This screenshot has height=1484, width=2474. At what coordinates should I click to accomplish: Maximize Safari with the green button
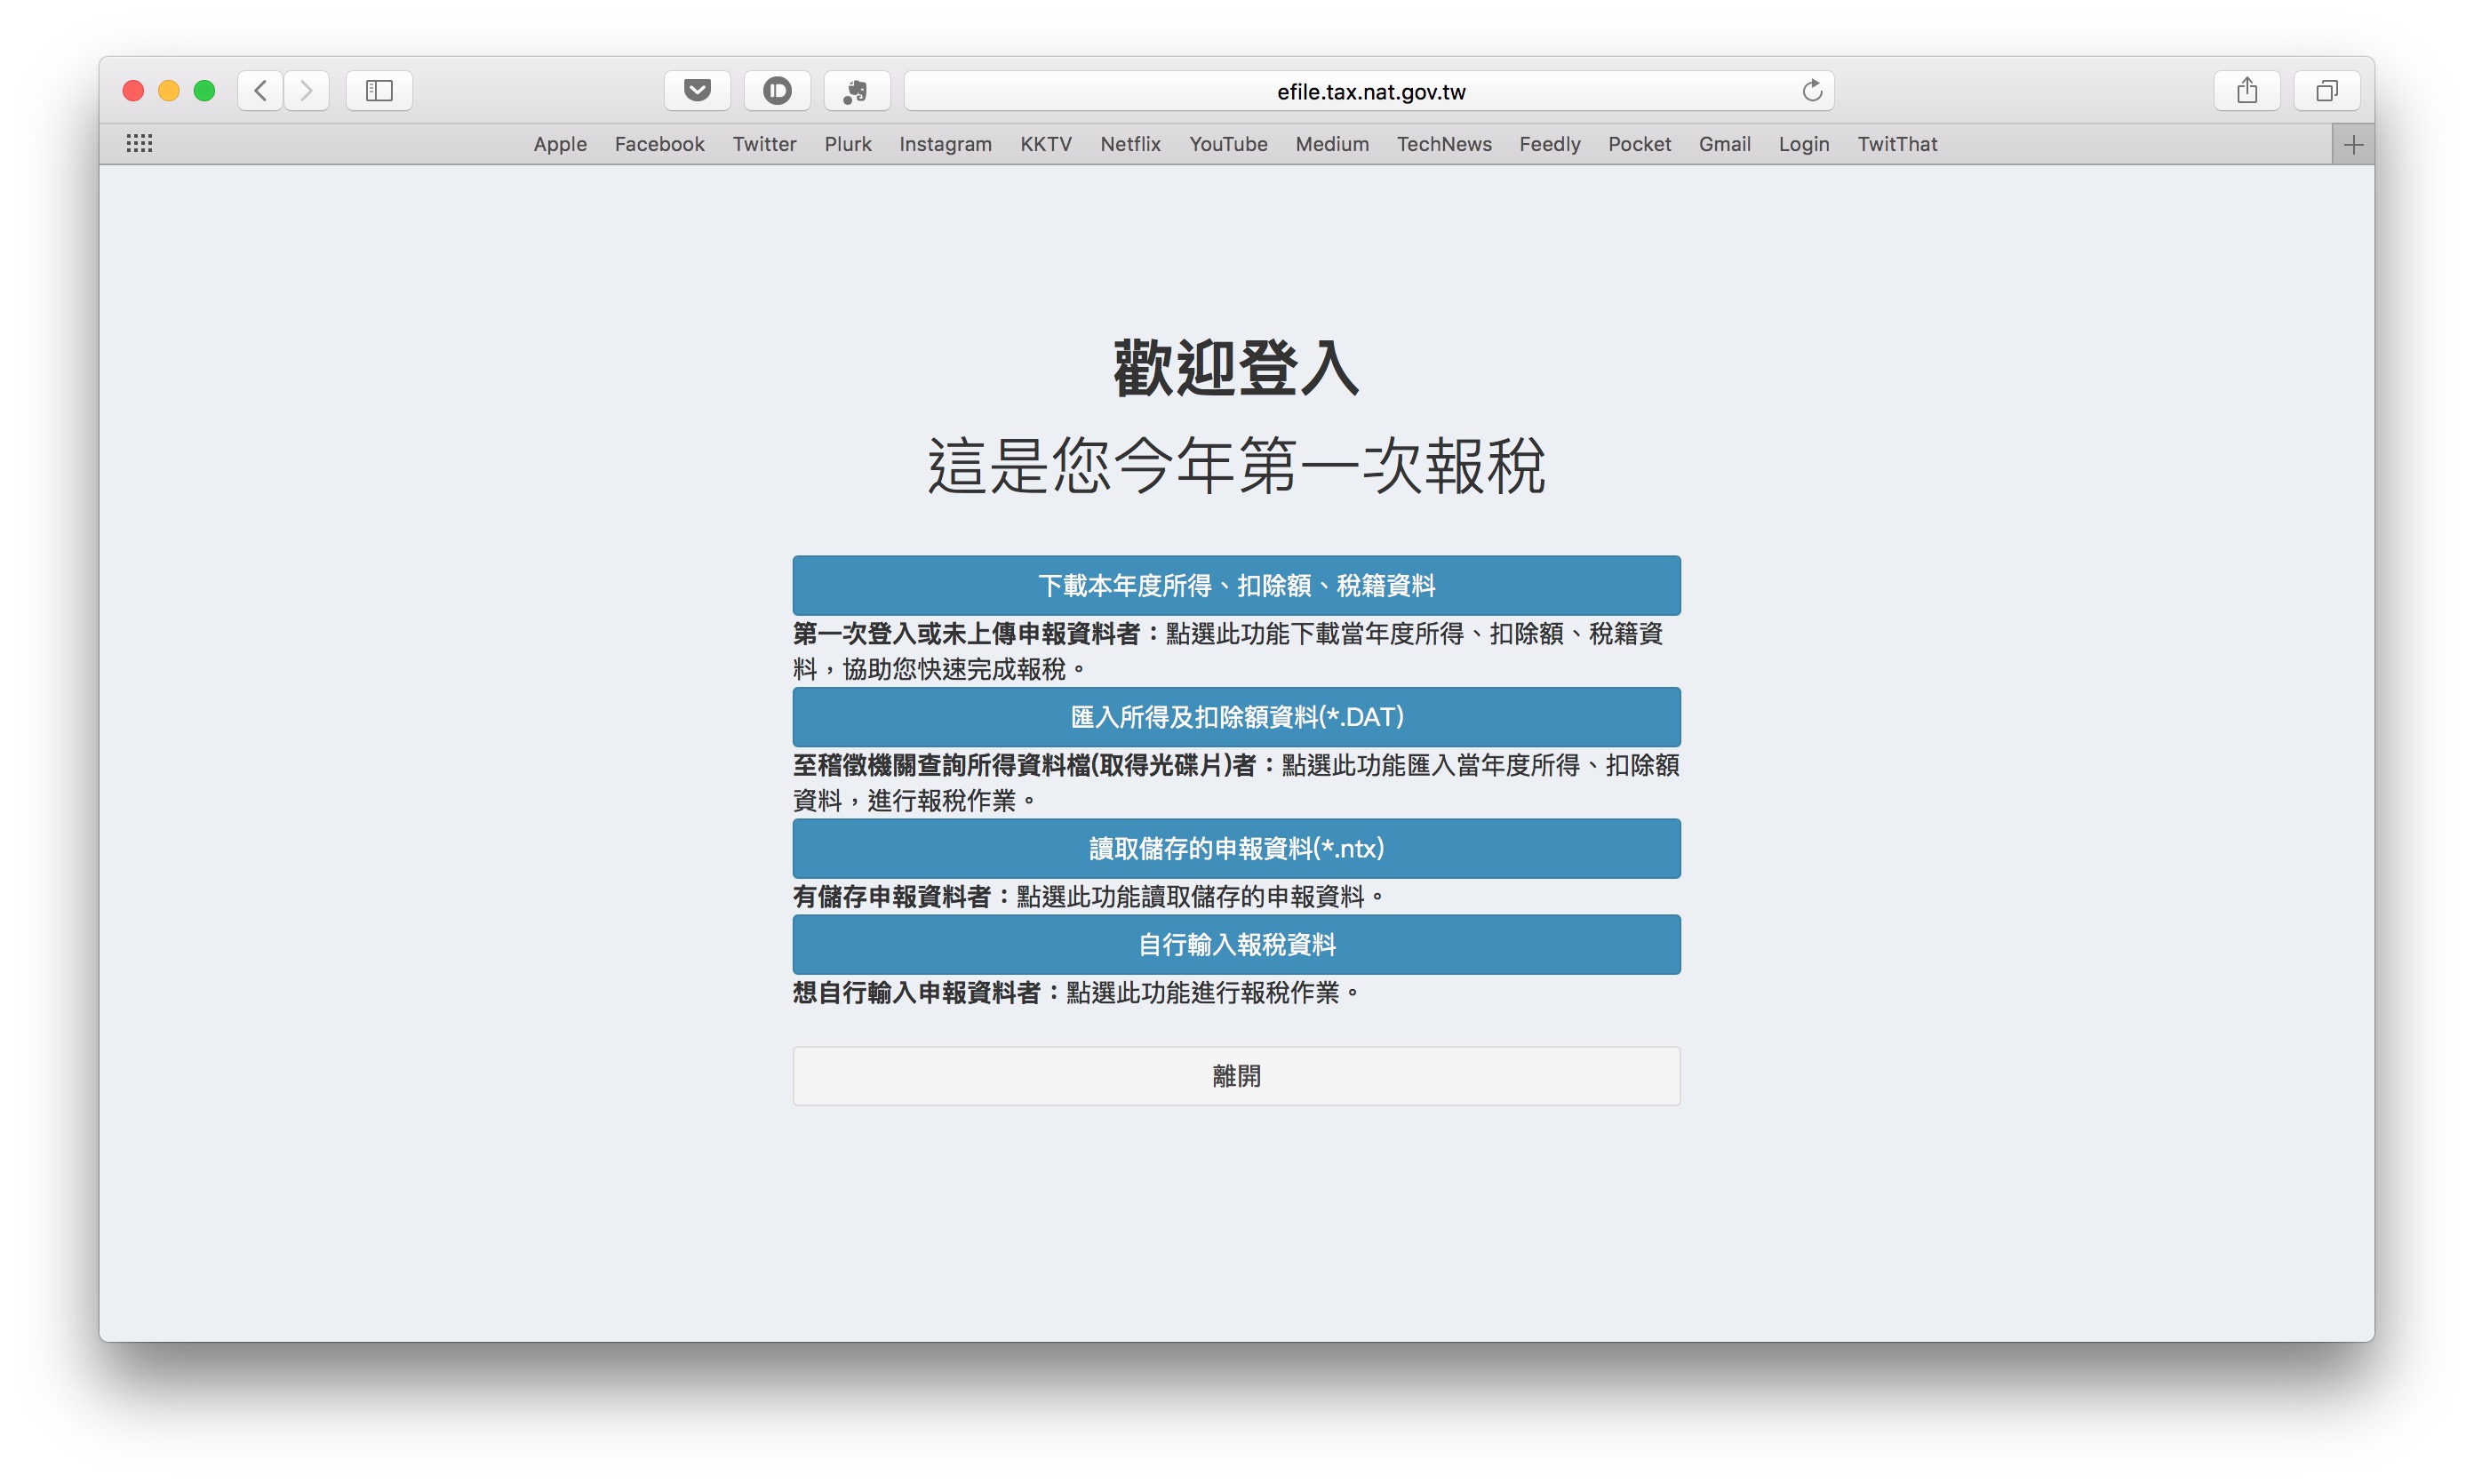point(205,91)
